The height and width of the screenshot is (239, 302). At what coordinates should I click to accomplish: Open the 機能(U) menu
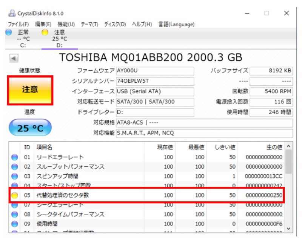pyautogui.click(x=66, y=24)
